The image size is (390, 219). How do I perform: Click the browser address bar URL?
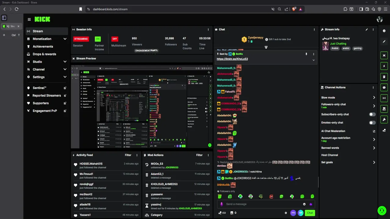point(110,9)
